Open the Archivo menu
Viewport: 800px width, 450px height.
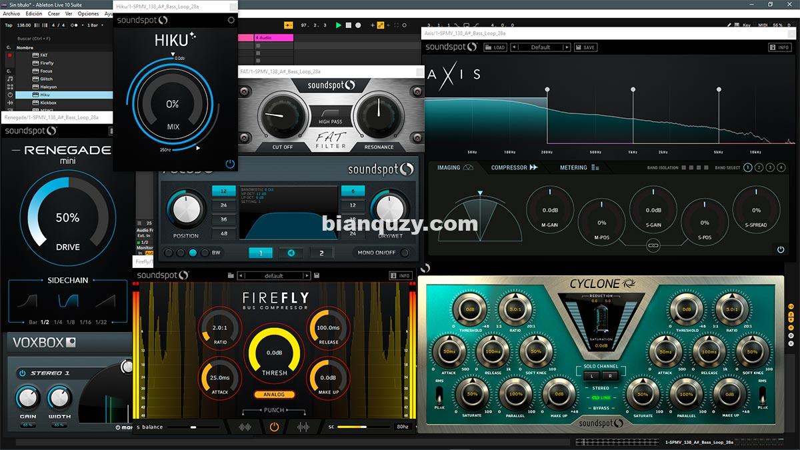(x=11, y=13)
